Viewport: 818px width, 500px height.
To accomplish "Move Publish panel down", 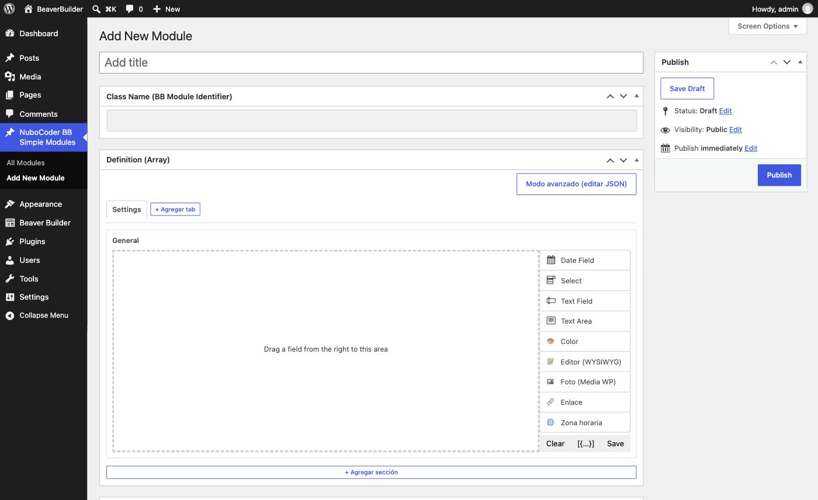I will [x=787, y=62].
